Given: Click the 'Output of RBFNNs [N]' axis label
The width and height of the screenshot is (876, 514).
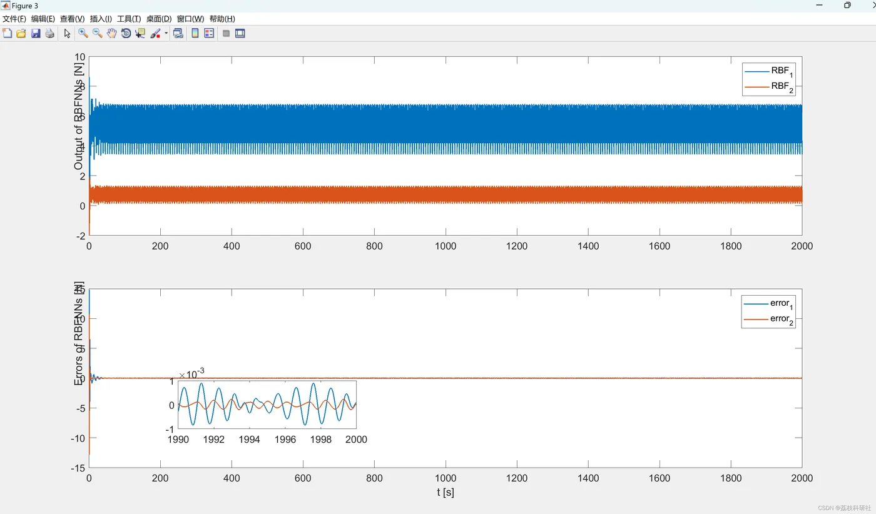Looking at the screenshot, I should [x=79, y=117].
